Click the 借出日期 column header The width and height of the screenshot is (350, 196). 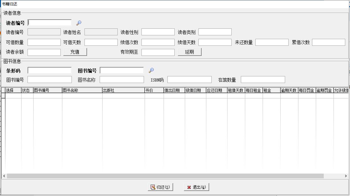tap(174, 91)
